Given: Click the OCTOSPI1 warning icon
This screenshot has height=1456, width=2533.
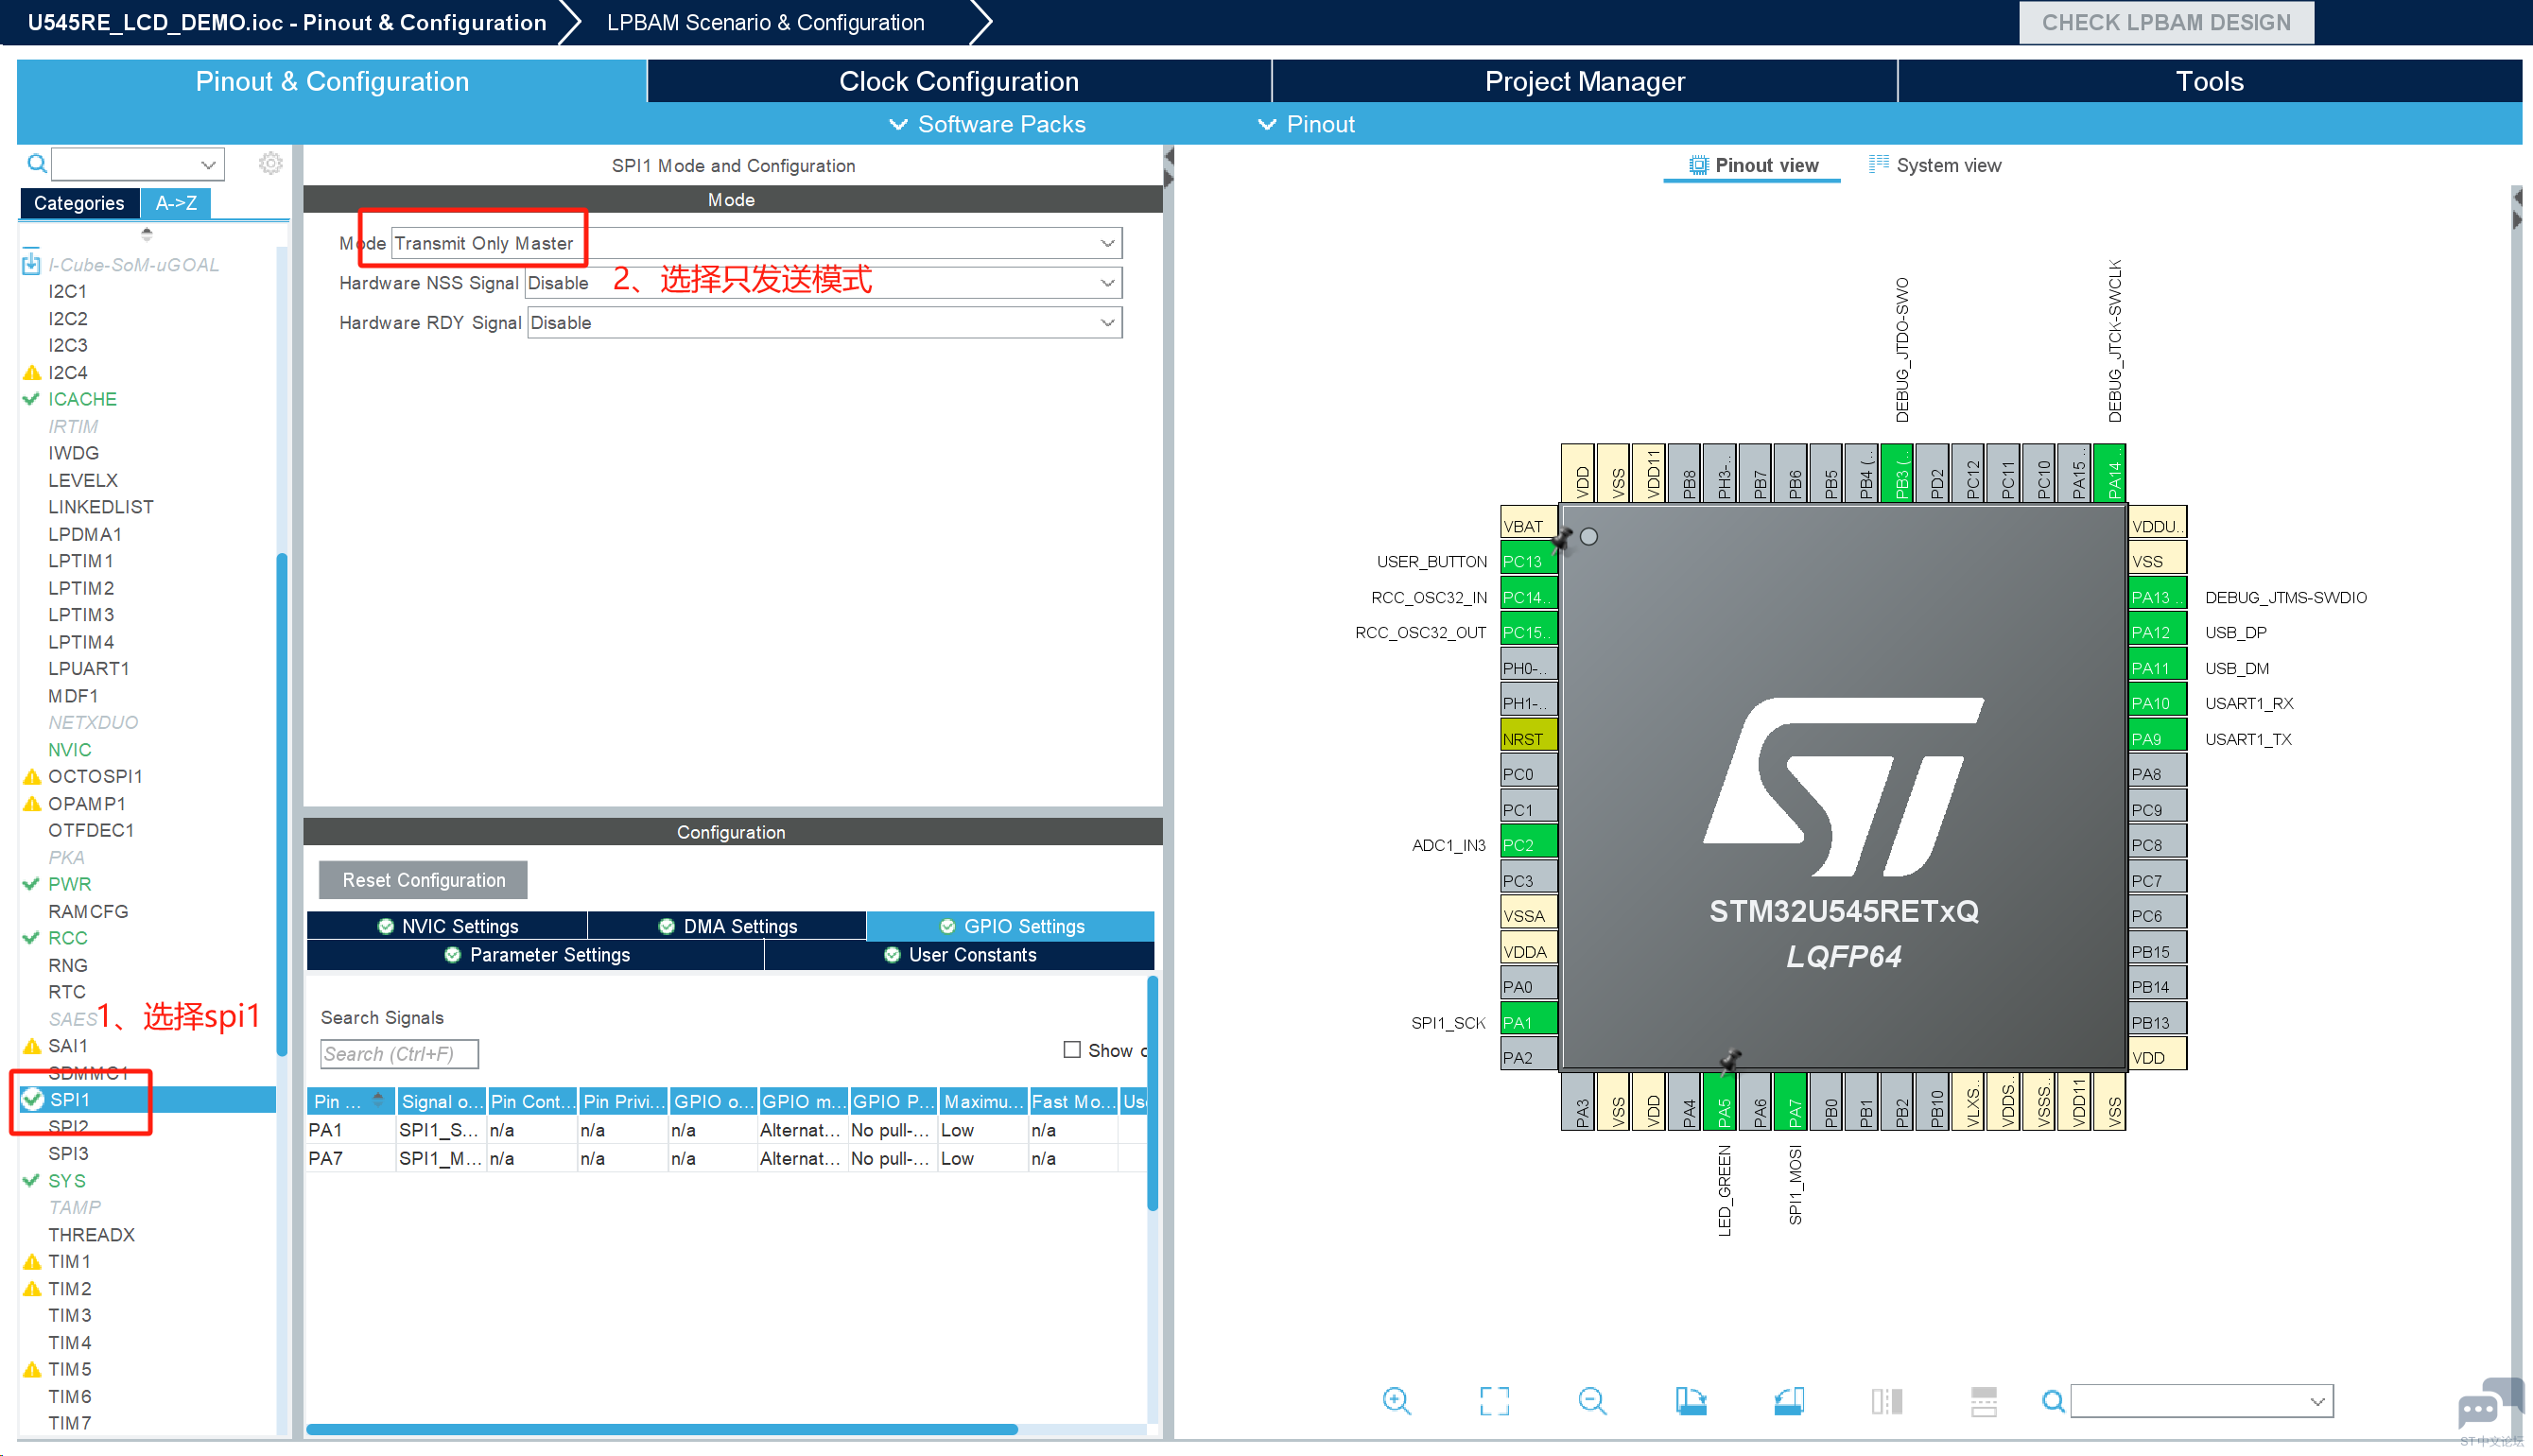Looking at the screenshot, I should (32, 776).
